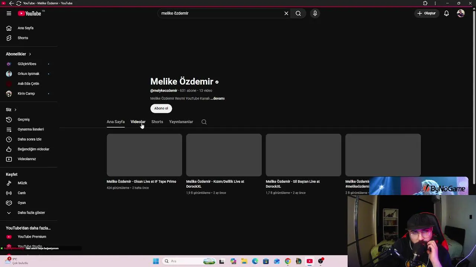476x267 pixels.
Task: Click the magnifier search button
Action: [x=298, y=13]
